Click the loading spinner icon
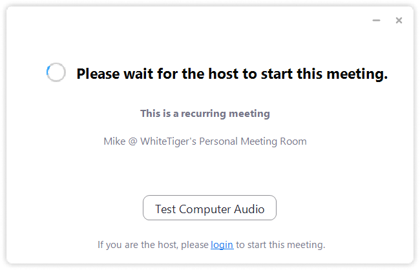The width and height of the screenshot is (420, 270). tap(56, 73)
